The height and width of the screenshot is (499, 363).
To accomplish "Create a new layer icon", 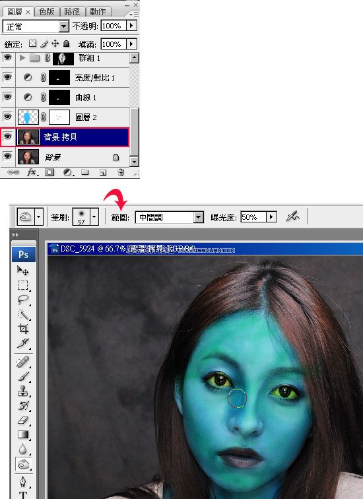I will (x=103, y=172).
